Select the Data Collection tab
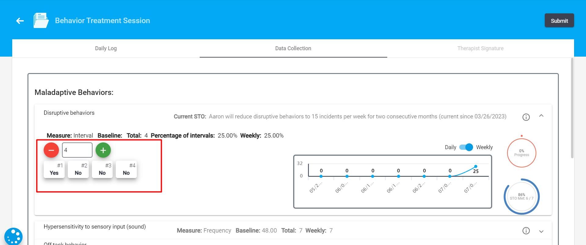 coord(293,48)
